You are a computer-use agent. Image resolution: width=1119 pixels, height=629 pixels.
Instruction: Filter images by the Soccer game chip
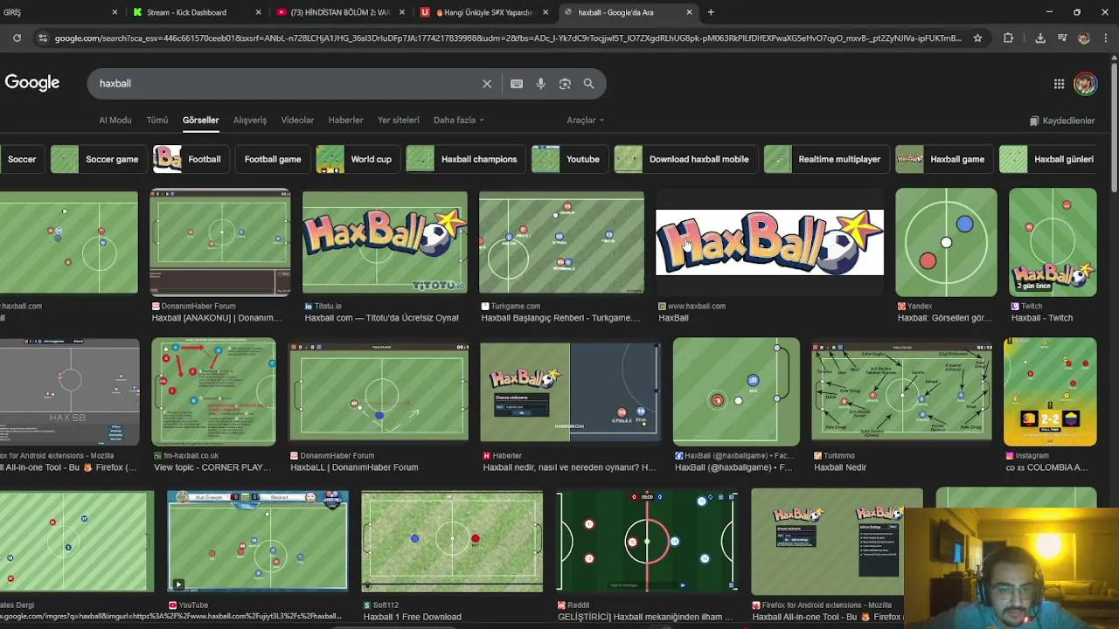[97, 159]
